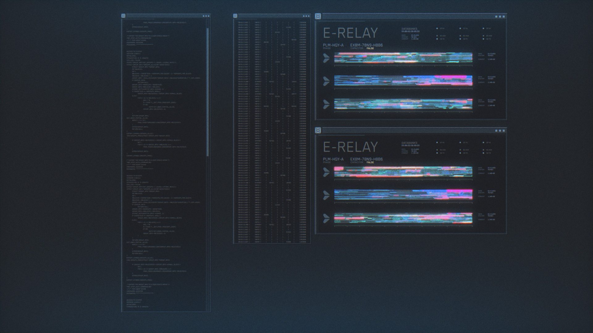This screenshot has width=593, height=333.
Task: Click the first signal bar's arrow icon in lower E-RELAY
Action: coord(326,172)
